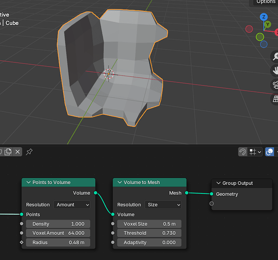Toggle the camera view icon
Screen dimensions: 278x260
pos(275,84)
